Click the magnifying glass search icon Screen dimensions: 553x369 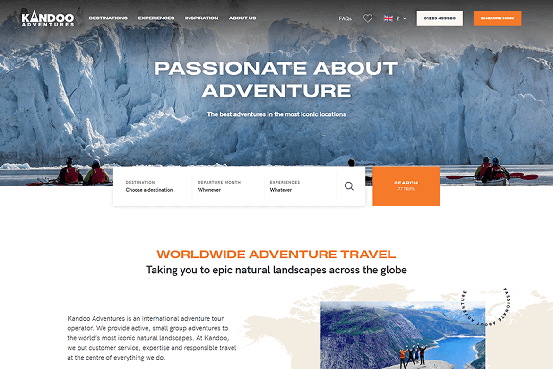click(349, 186)
